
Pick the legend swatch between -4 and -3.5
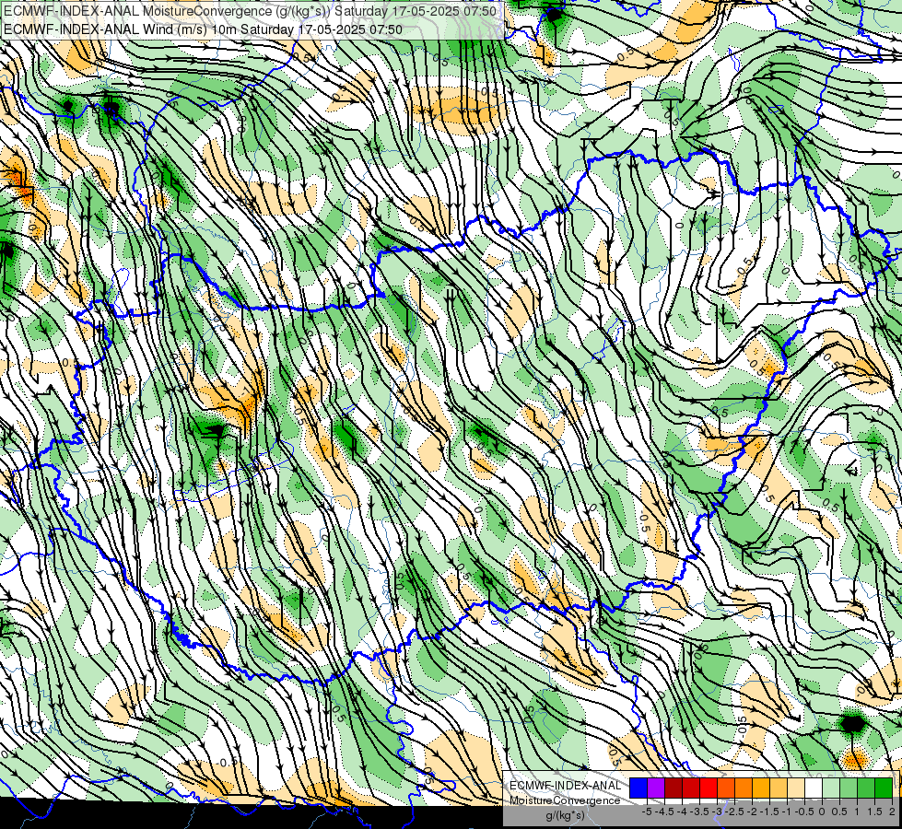point(691,788)
